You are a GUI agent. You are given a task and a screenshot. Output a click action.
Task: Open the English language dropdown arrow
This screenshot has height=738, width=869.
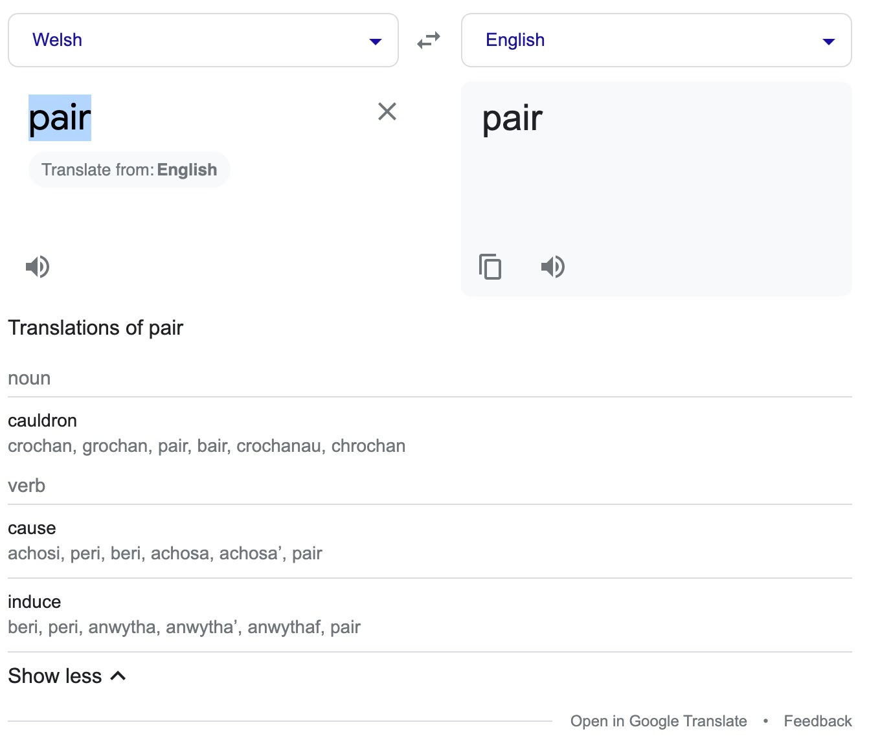828,40
